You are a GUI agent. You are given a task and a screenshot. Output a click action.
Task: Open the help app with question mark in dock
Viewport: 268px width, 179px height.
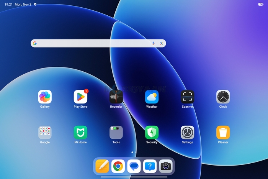click(x=150, y=166)
